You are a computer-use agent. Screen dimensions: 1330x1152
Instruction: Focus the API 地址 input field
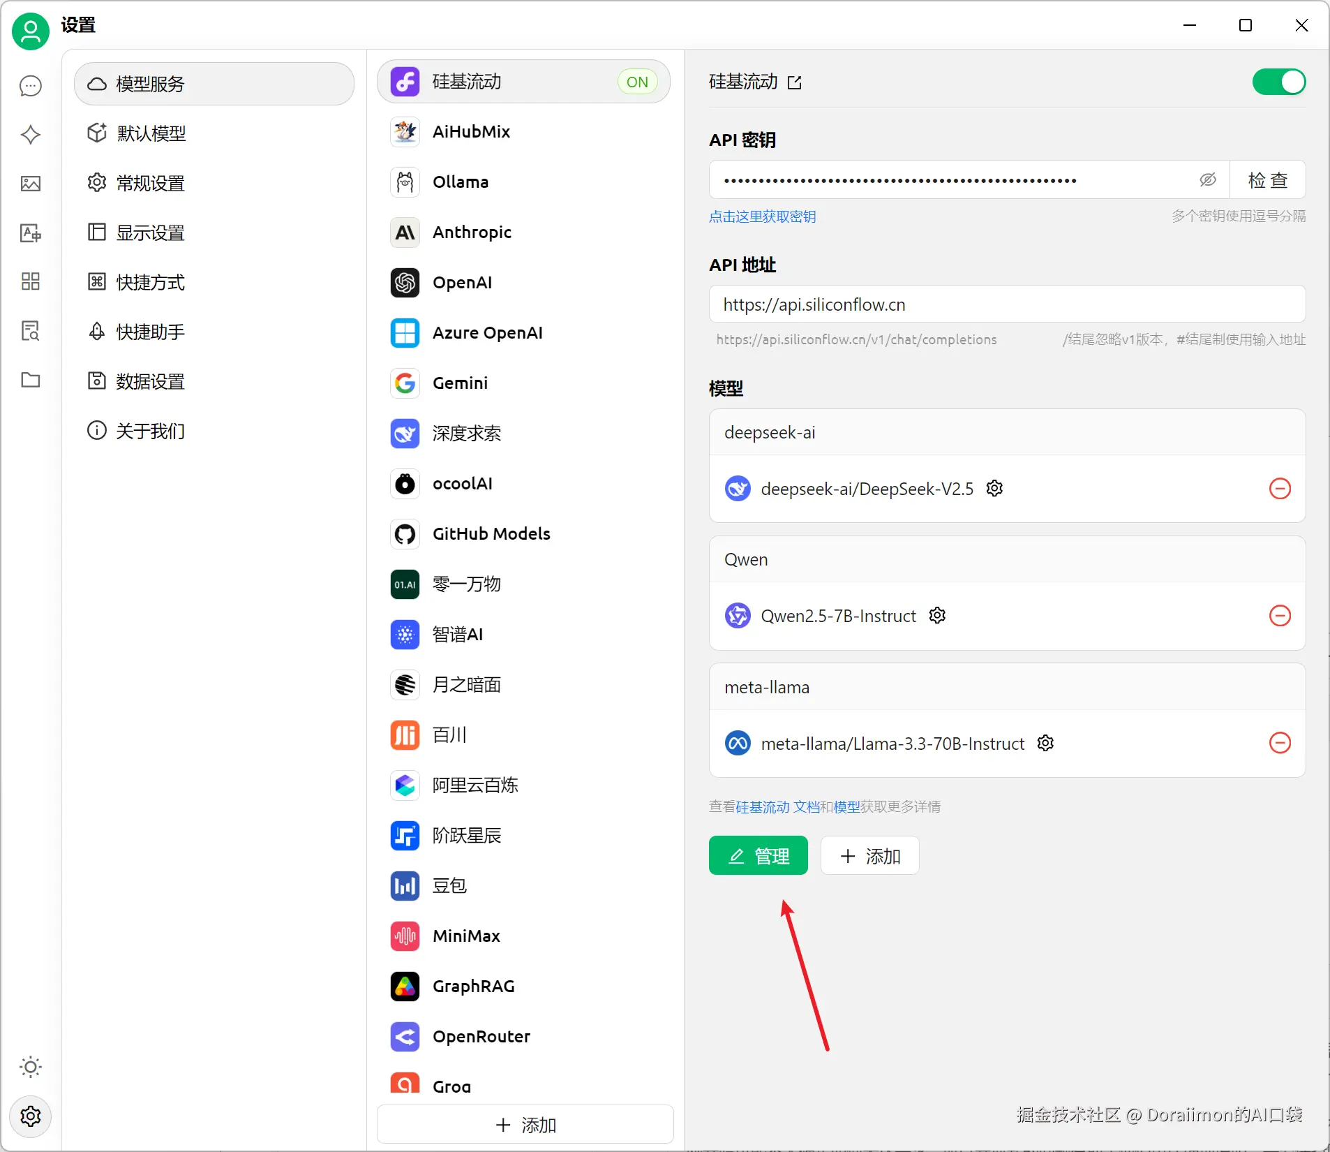tap(1007, 304)
